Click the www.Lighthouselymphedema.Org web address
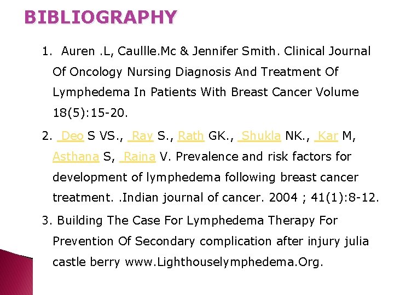The height and width of the screenshot is (295, 394). coord(224,262)
